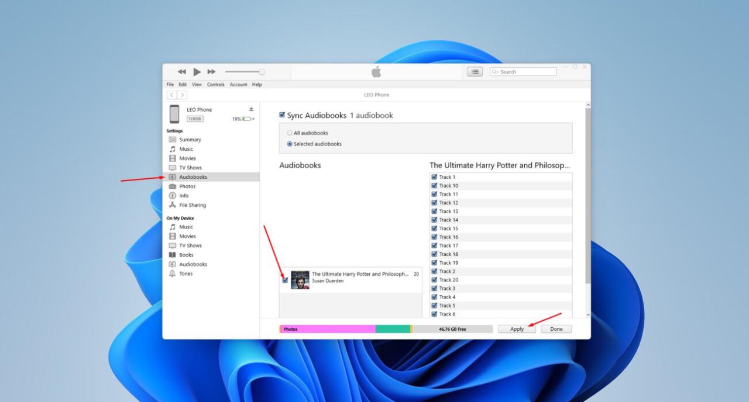Image resolution: width=749 pixels, height=402 pixels.
Task: Click the vertical scrollbar thumb
Action: [x=588, y=196]
